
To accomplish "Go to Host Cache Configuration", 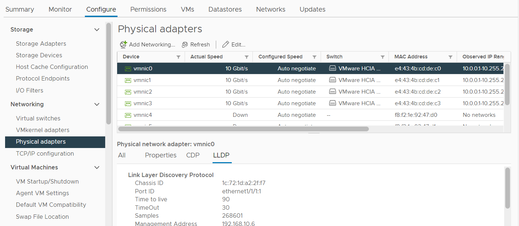I will [52, 67].
